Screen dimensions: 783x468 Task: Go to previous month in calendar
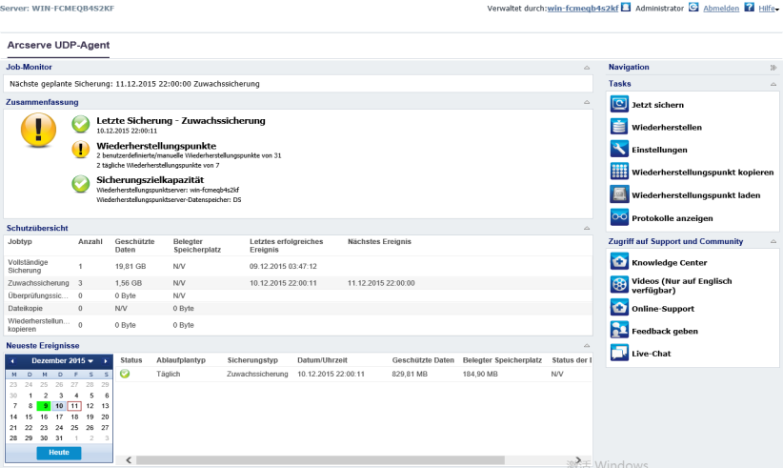12,360
